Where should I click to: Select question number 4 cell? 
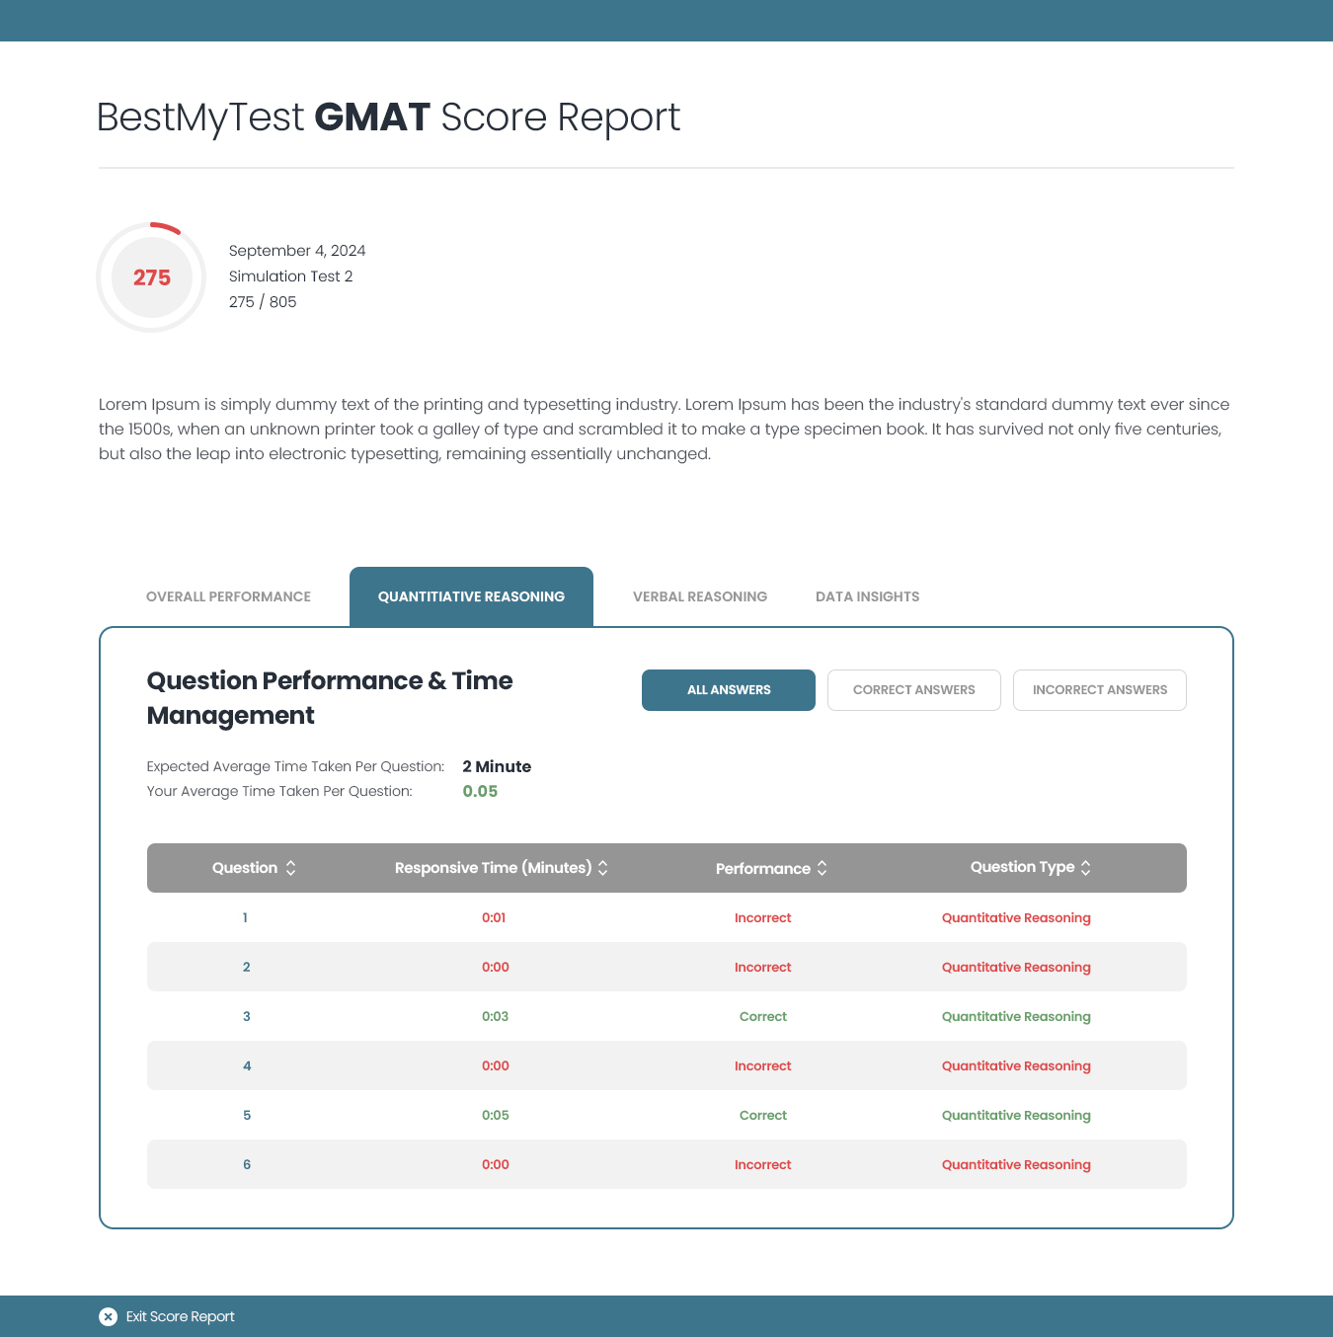pos(247,1065)
